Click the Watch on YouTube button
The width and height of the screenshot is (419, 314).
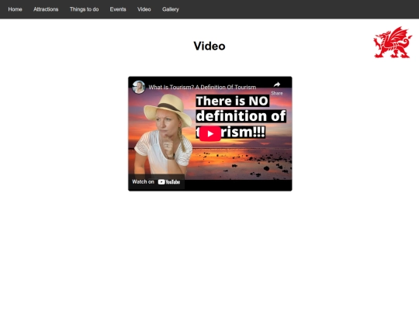coord(156,182)
